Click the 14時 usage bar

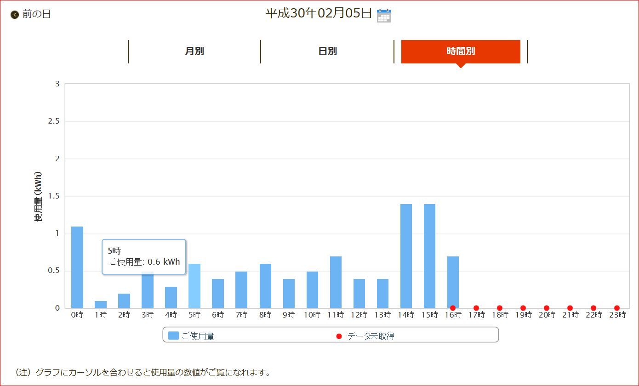point(406,256)
